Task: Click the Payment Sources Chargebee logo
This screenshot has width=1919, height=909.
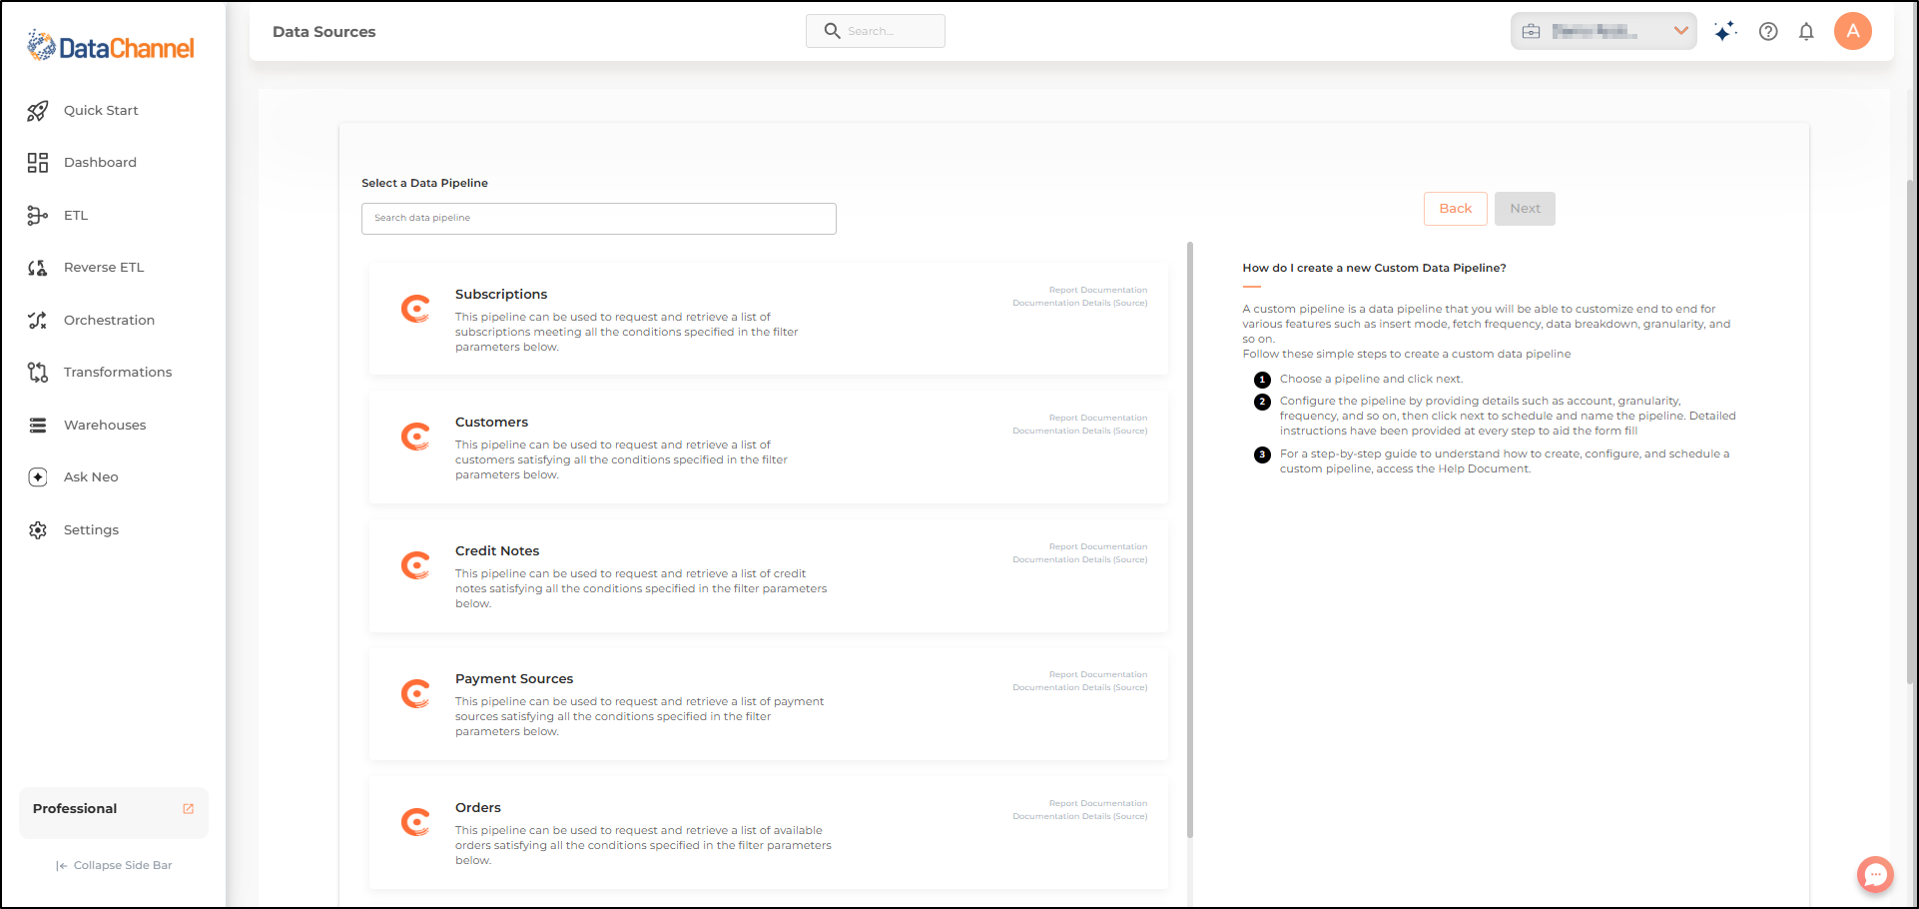Action: pyautogui.click(x=415, y=693)
